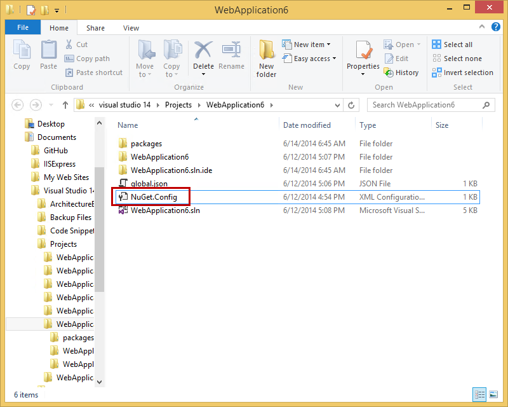Screen dimensions: 508x407
Task: Click visual studio 14 breadcrumb
Action: (x=124, y=105)
